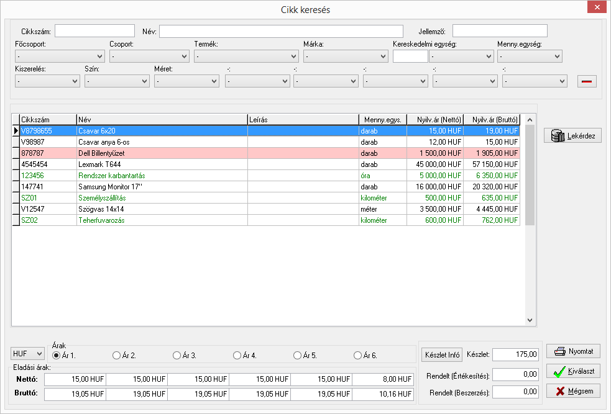611x414 pixels.
Task: Click the 45 000,00 HUF net price
Action: click(438, 164)
